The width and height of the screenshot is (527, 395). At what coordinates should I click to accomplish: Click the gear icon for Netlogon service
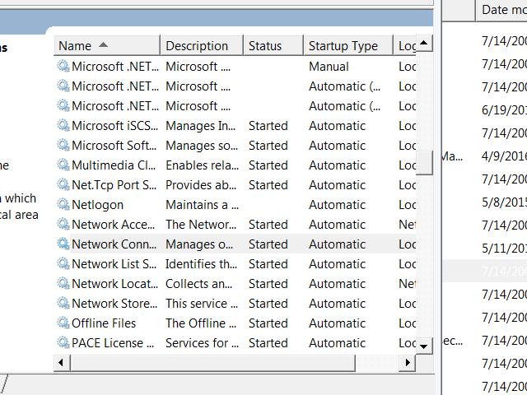[63, 205]
